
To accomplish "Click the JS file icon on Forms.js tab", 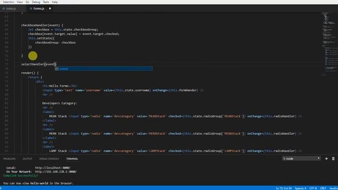I will pos(31,8).
